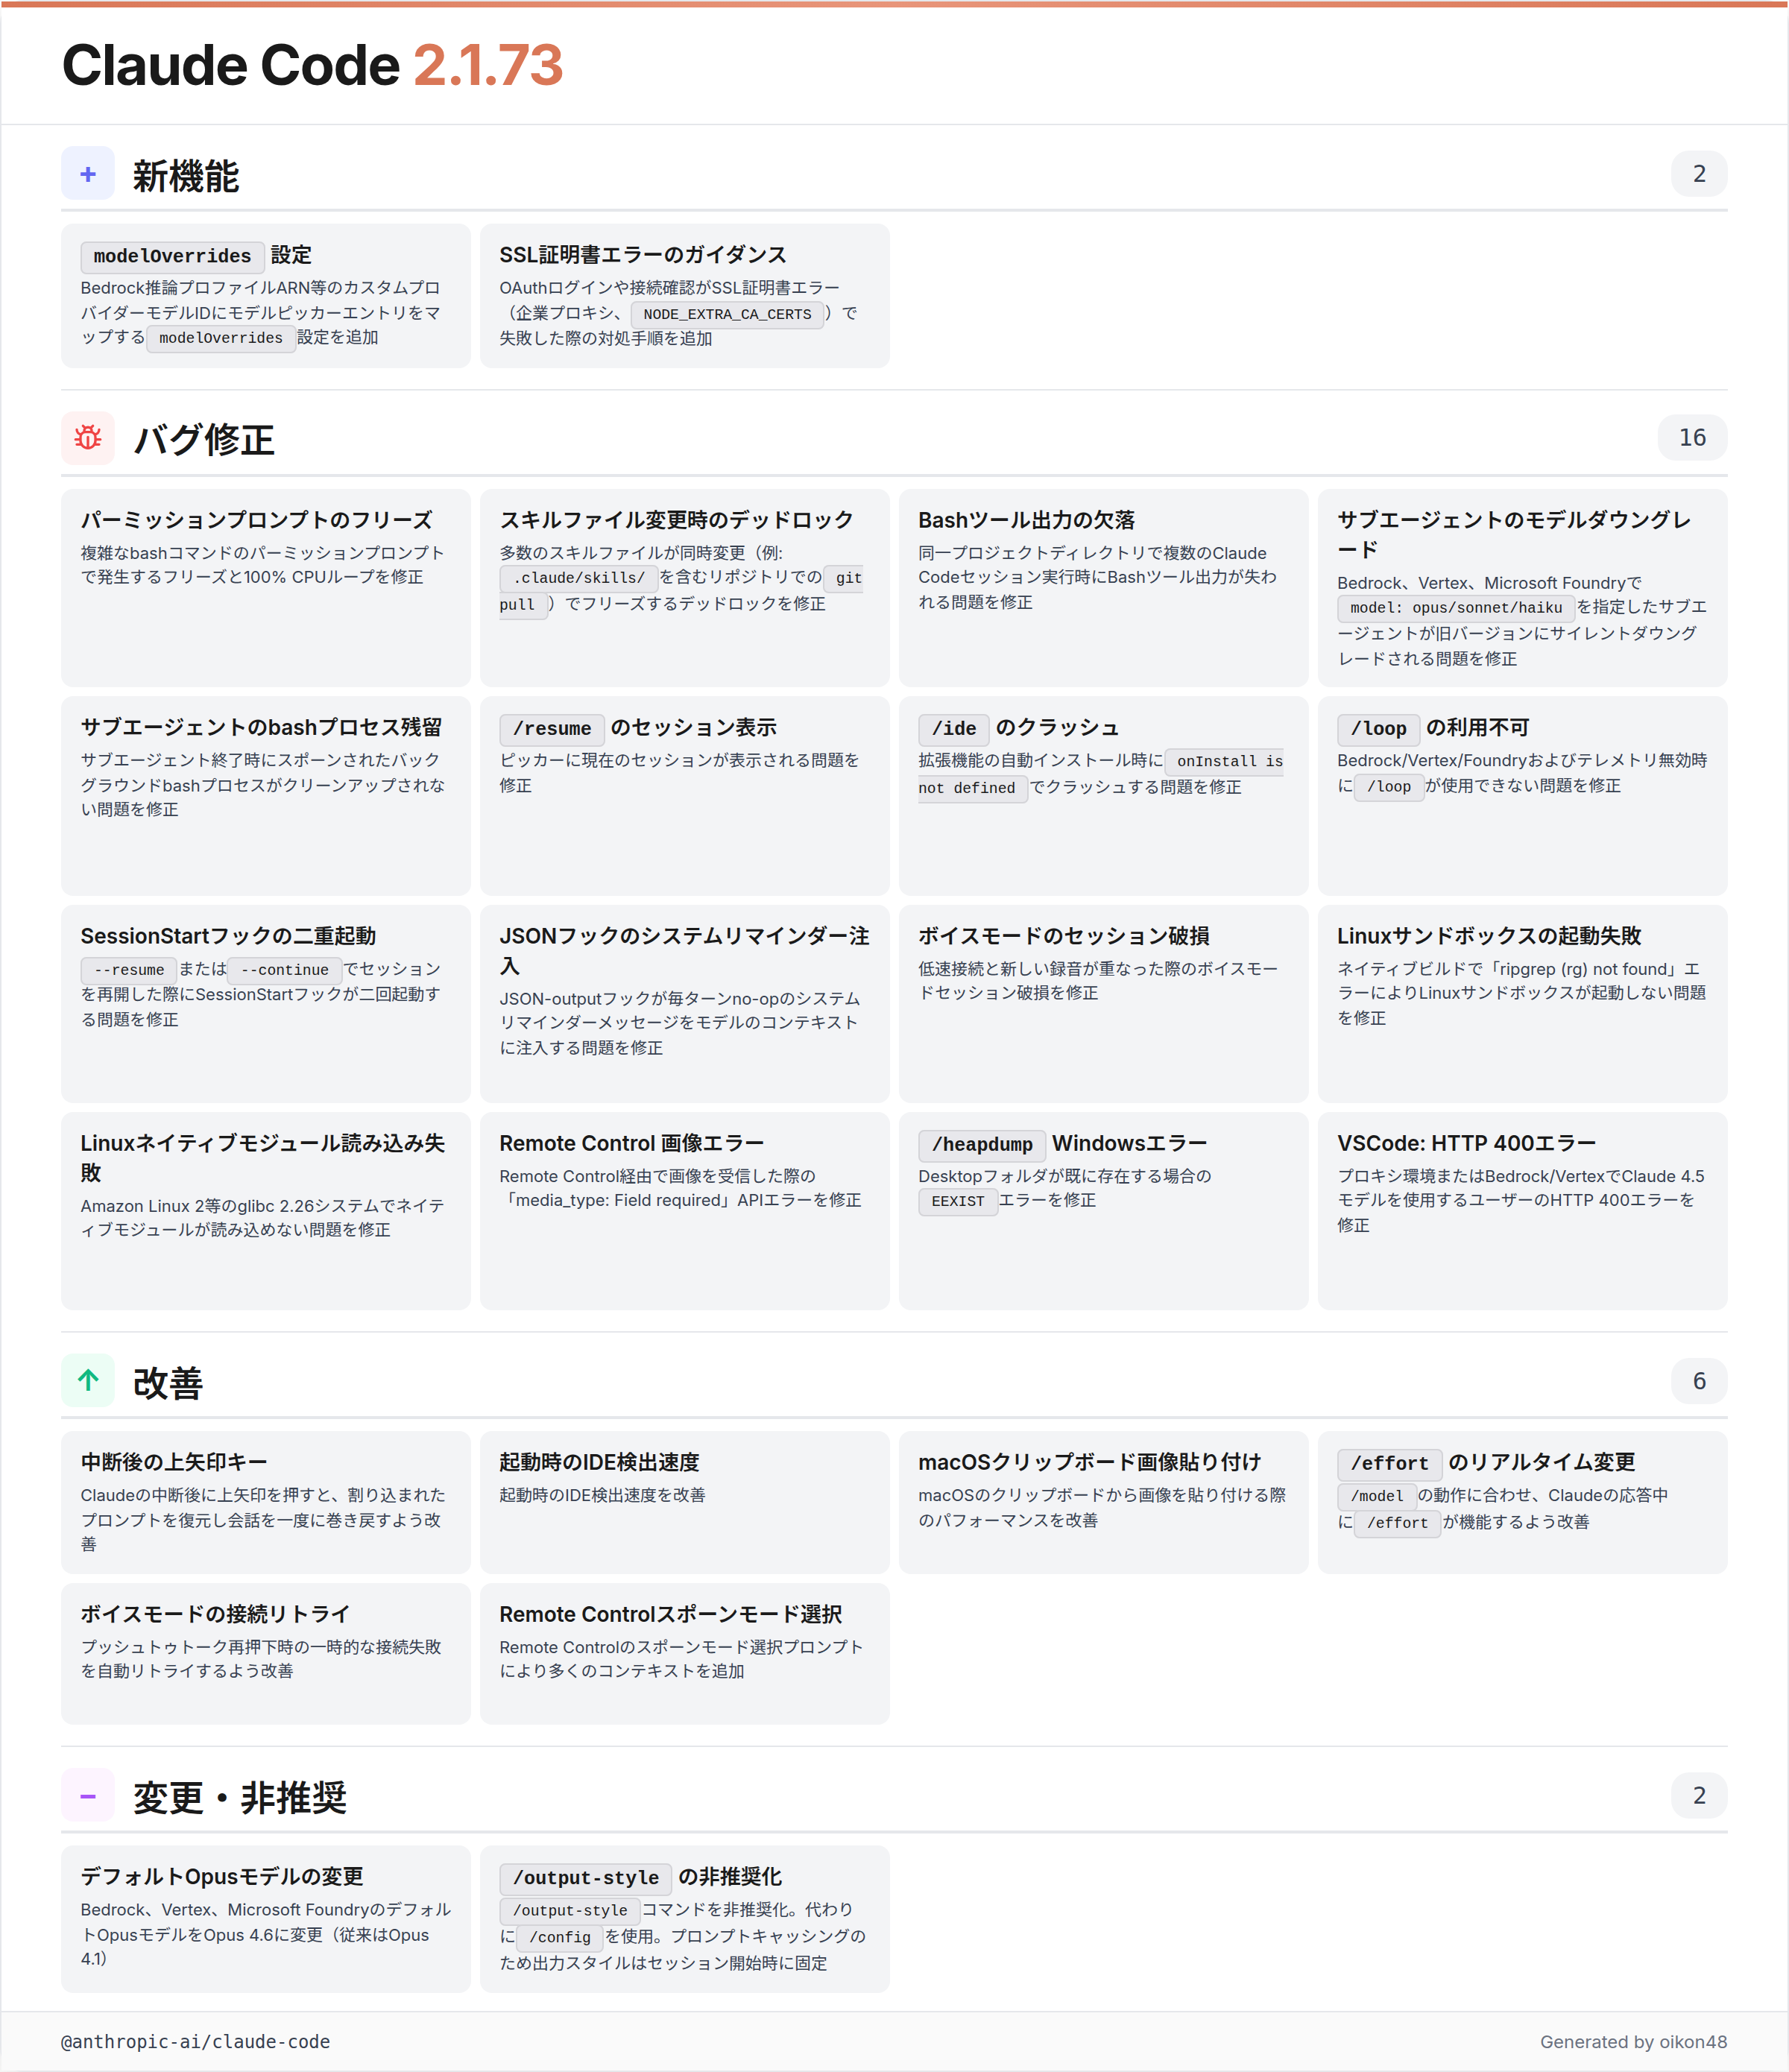
Task: Click the @anthropic-ai/claude-code footer text
Action: pyautogui.click(x=196, y=2042)
